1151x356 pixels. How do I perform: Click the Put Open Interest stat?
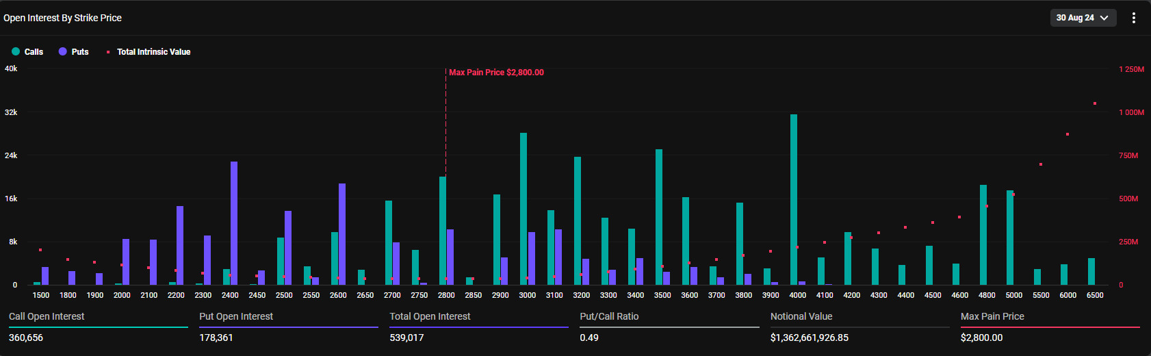tap(236, 316)
